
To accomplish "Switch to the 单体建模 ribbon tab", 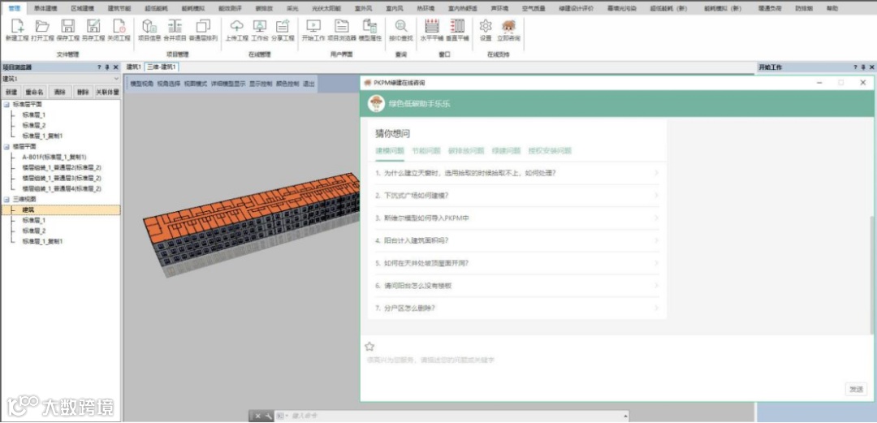I will [45, 8].
